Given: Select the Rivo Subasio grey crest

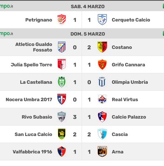Looking at the screenshot, I should pos(62,117).
